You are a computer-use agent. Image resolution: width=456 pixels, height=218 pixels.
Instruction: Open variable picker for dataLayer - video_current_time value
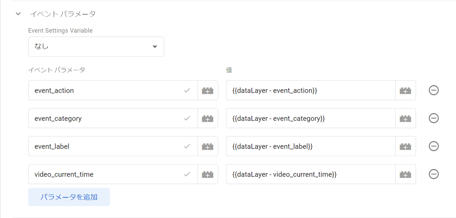tap(405, 174)
